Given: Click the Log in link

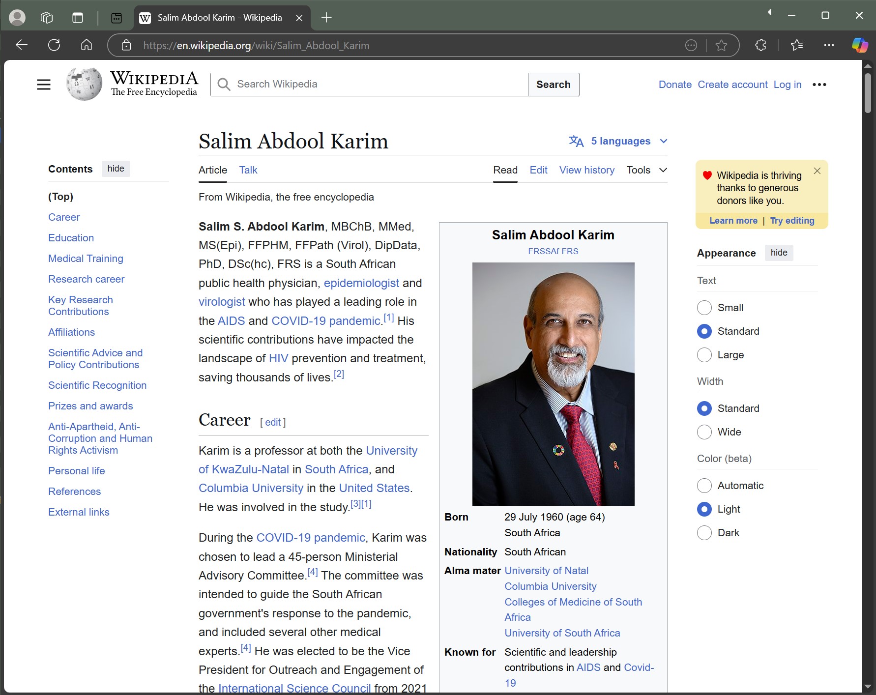Looking at the screenshot, I should pyautogui.click(x=788, y=85).
